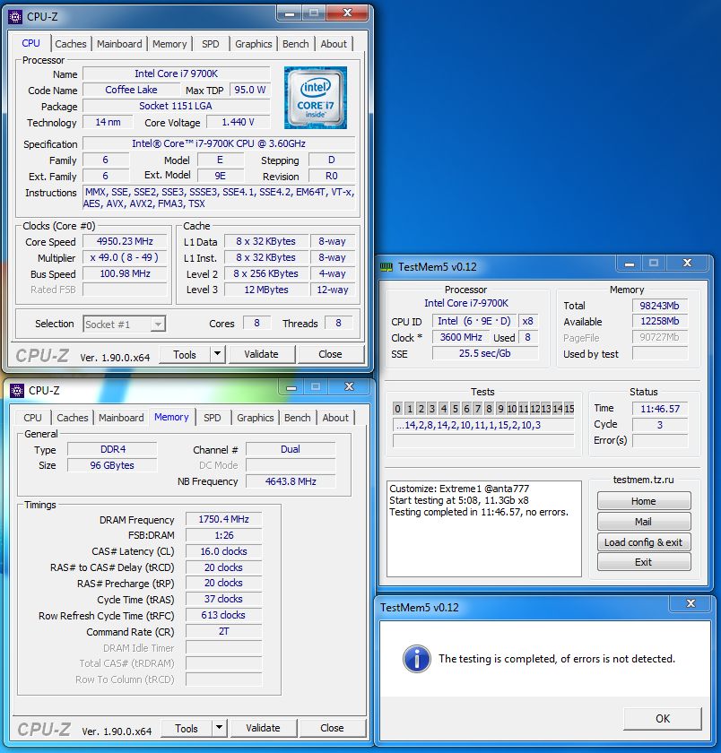Click Validate in the top CPU-Z window

[261, 354]
